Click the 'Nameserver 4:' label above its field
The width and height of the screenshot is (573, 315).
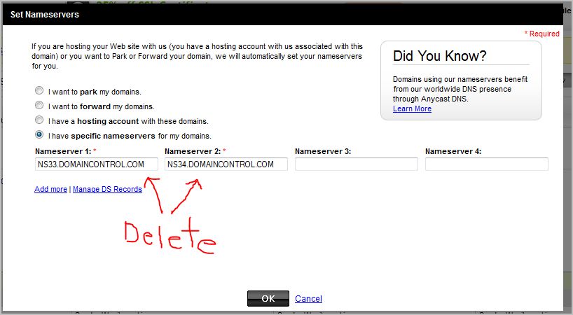tap(453, 150)
